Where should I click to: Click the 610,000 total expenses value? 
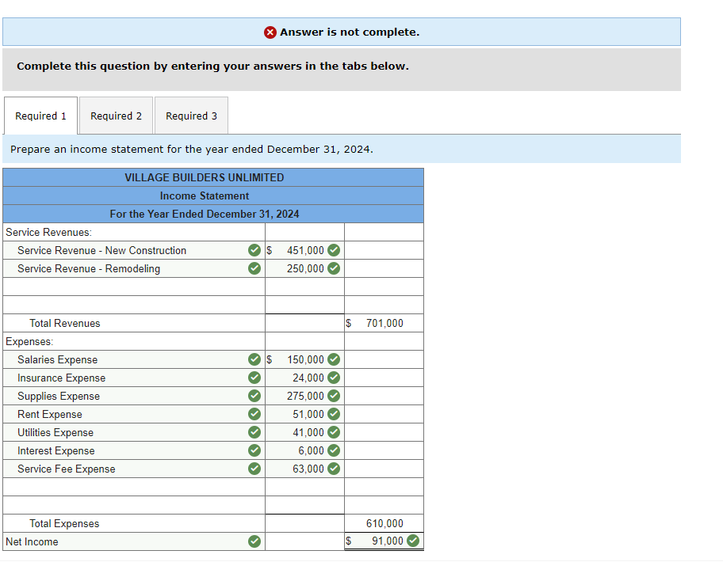(x=384, y=523)
